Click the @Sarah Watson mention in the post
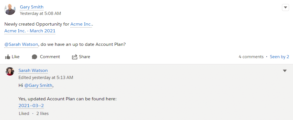The image size is (293, 120). 21,44
